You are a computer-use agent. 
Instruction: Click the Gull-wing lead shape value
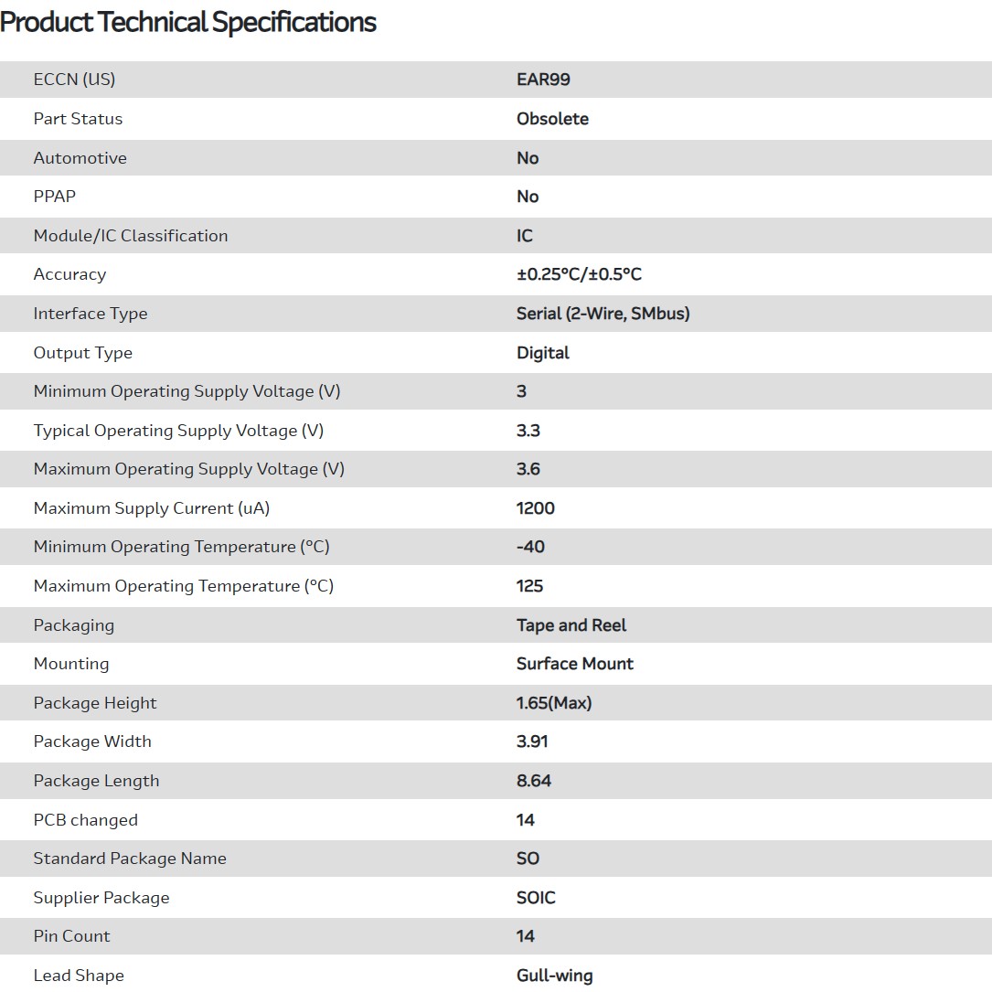coord(554,976)
